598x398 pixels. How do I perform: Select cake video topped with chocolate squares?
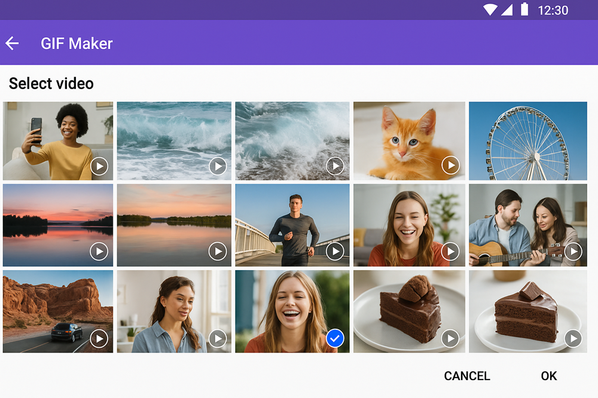point(527,311)
